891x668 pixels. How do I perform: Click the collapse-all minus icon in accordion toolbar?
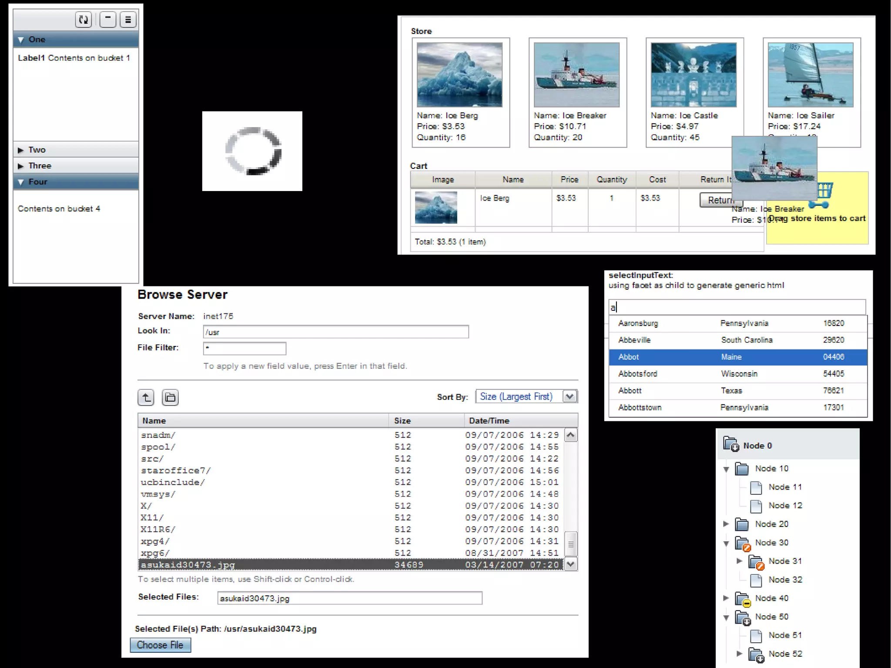tap(107, 20)
